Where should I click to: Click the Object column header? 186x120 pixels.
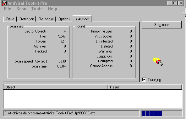tap(56, 87)
